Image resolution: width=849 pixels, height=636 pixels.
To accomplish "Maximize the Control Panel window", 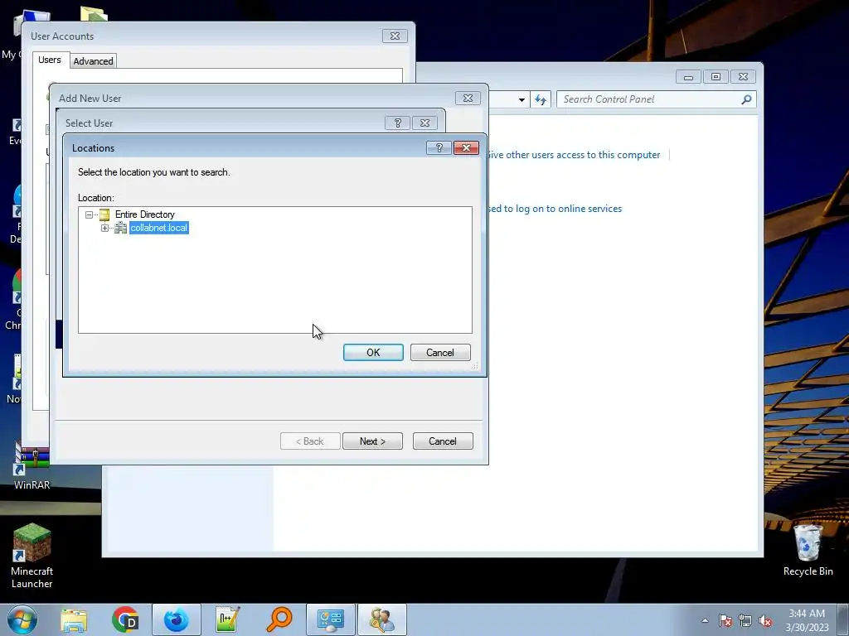I will (716, 77).
